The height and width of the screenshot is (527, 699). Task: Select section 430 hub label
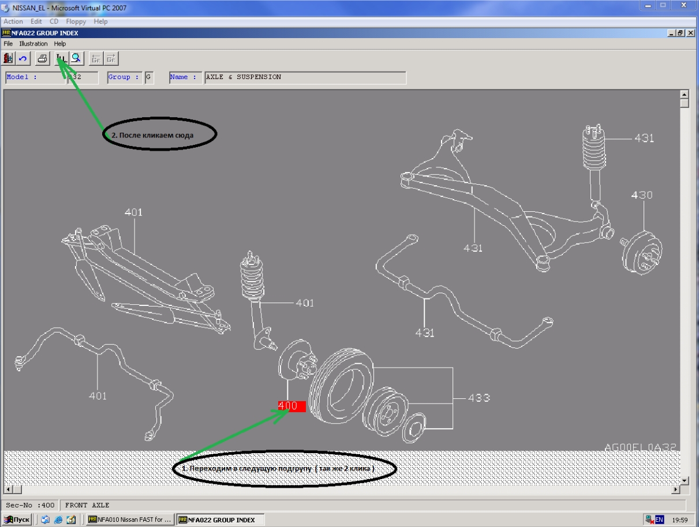(641, 195)
